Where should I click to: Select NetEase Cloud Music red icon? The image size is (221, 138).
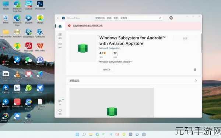tap(29, 47)
